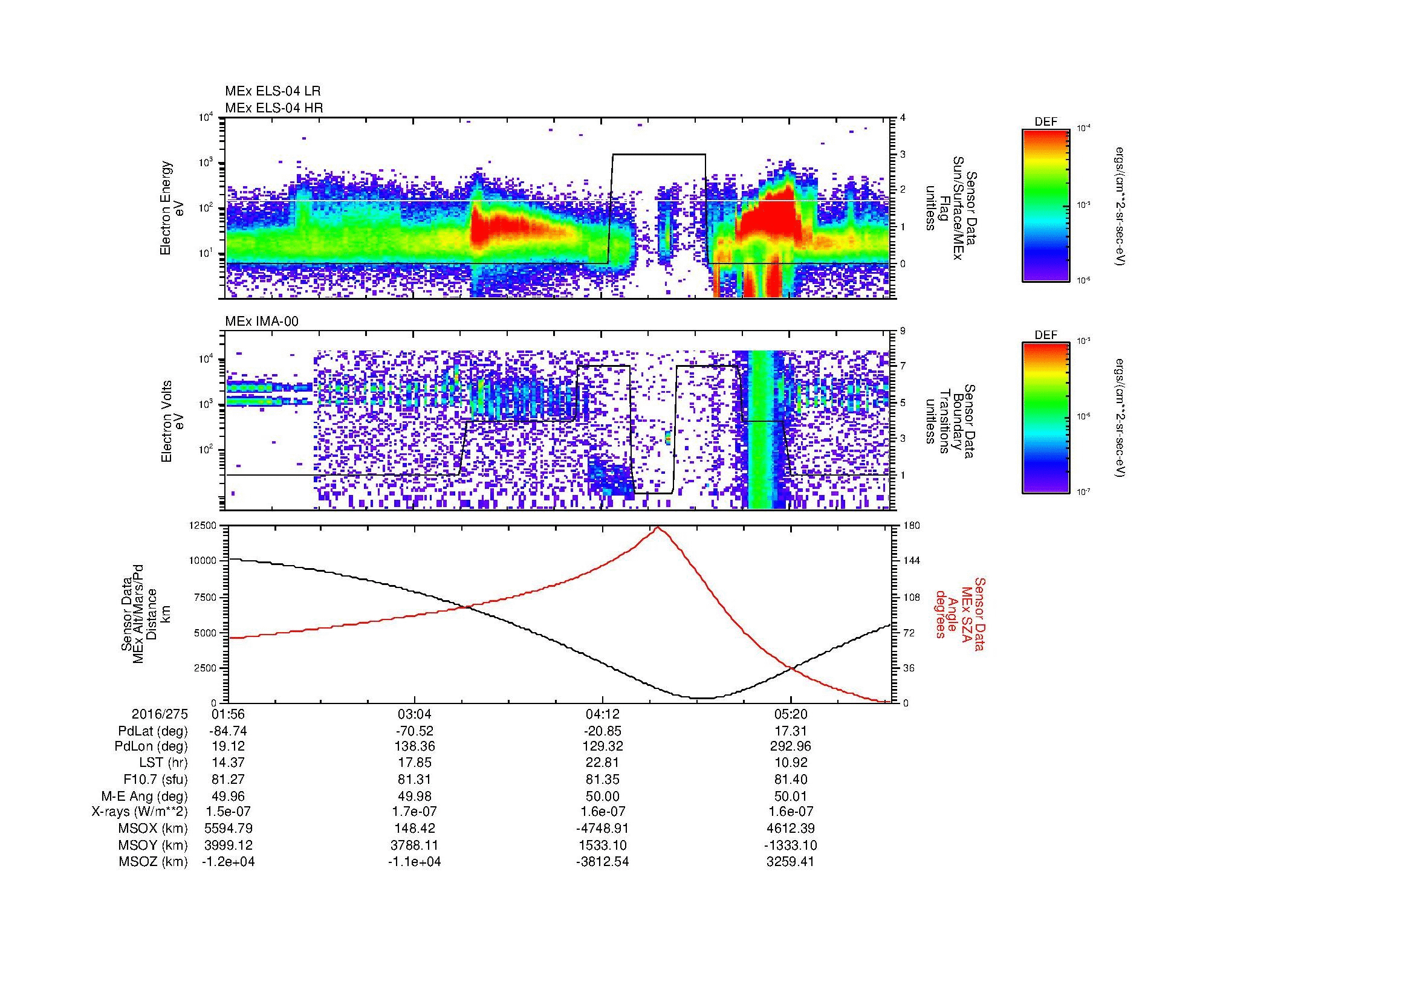The width and height of the screenshot is (1414, 999).
Task: Click the PdLon value 138.36
Action: click(415, 746)
